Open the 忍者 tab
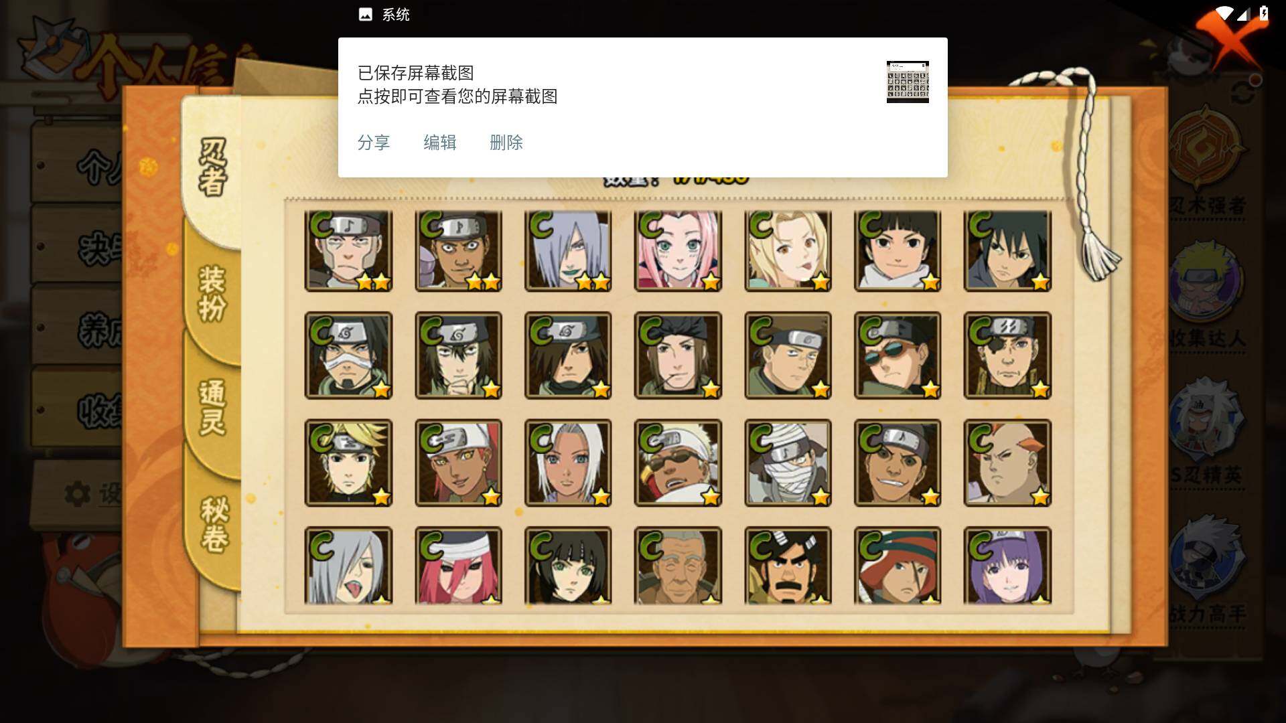The width and height of the screenshot is (1286, 723). coord(213,167)
